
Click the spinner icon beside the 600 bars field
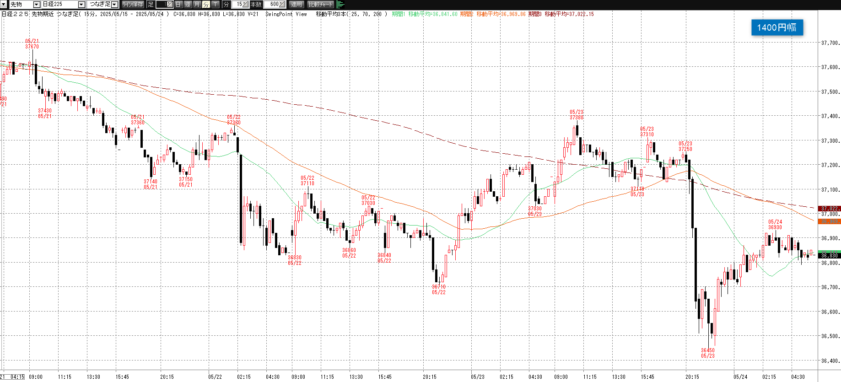[282, 5]
